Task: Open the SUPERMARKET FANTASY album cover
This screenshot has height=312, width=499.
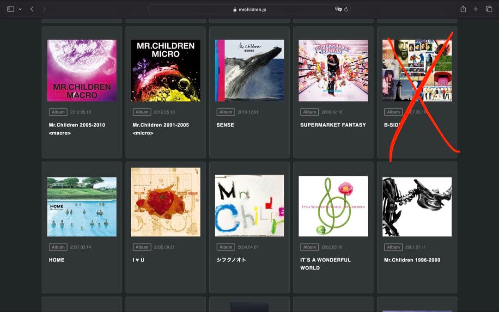Action: 333,70
